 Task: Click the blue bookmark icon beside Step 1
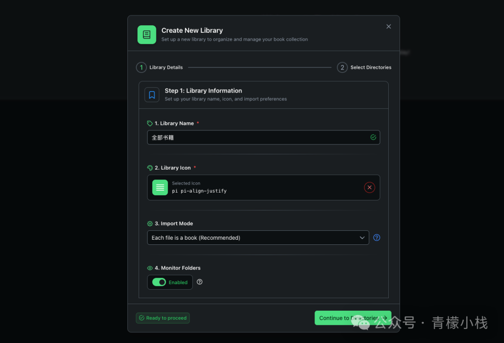[152, 94]
